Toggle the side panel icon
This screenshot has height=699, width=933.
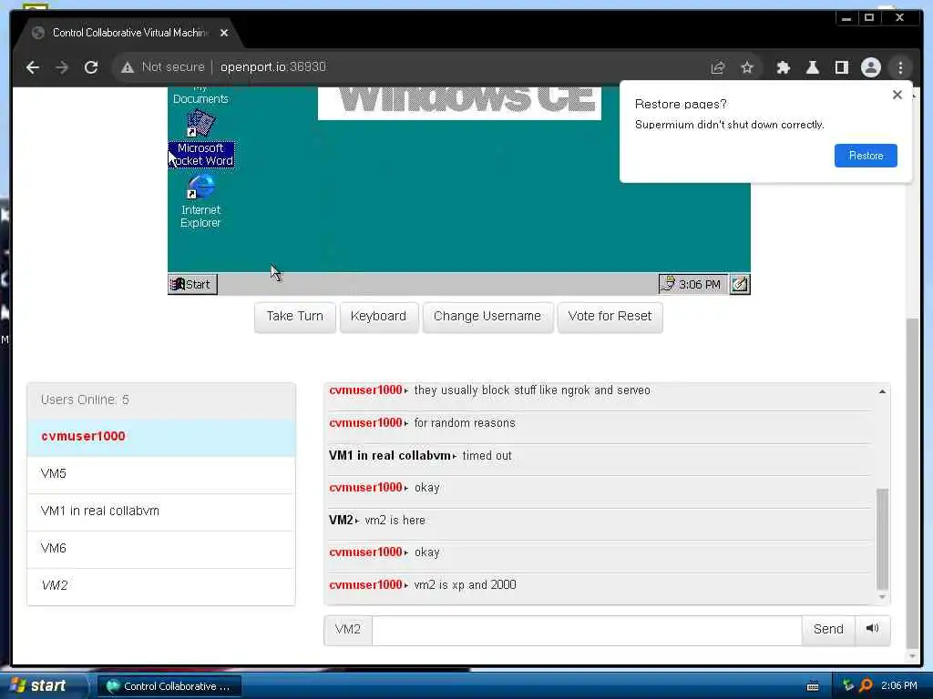coord(841,67)
